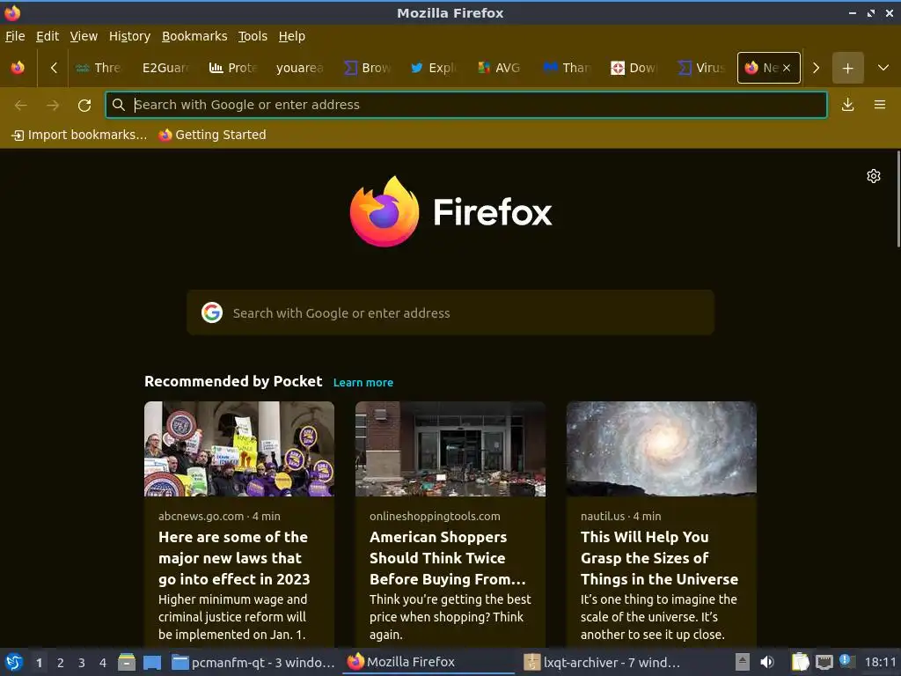Switch to the Virus tab
The image size is (901, 676).
(701, 68)
